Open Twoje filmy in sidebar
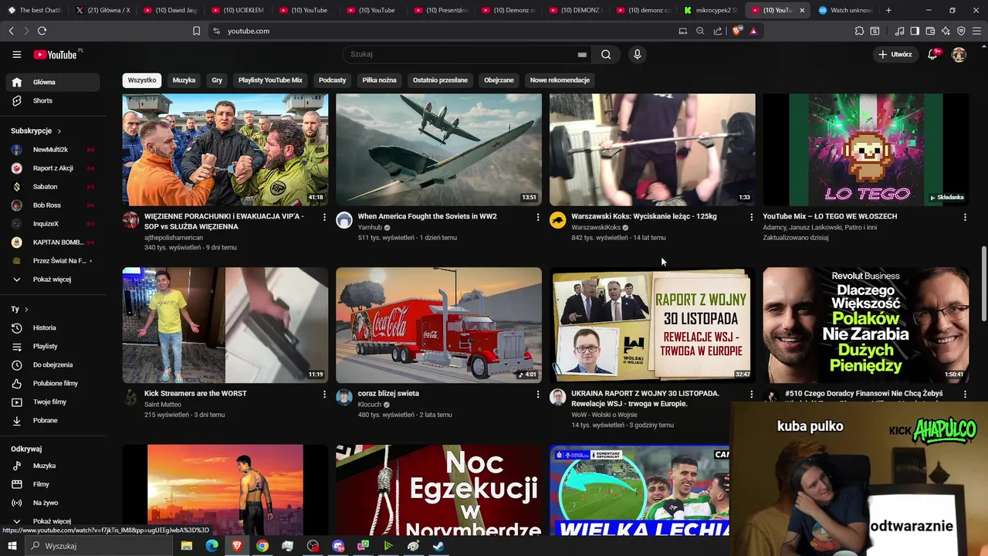988x556 pixels. point(51,402)
